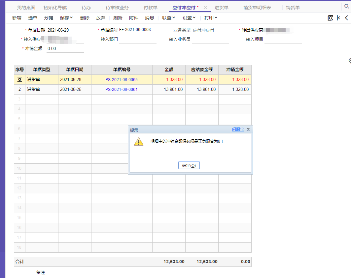The width and height of the screenshot is (351, 278).
Task: Click the 单据编号 field FF-2021-06-0003
Action: point(138,30)
